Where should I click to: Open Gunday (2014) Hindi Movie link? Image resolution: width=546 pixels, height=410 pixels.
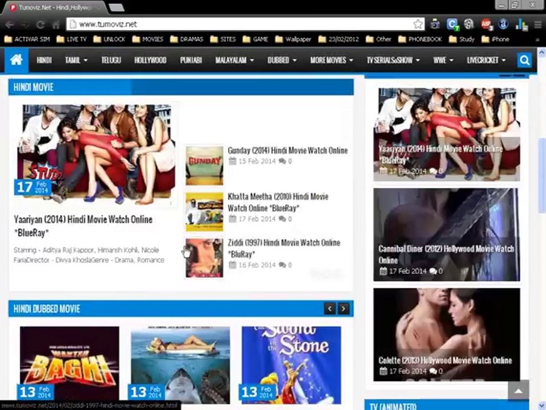point(288,150)
